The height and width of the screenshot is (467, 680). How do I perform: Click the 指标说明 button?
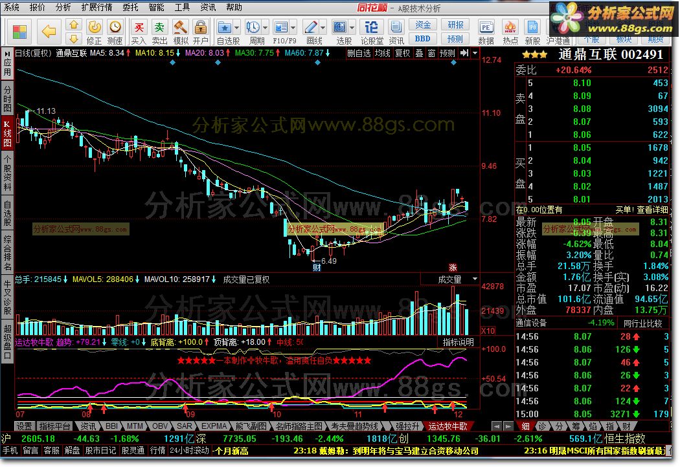[x=459, y=342]
